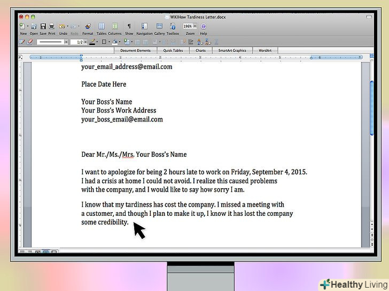
Task: Open the Quick Tables tab
Action: (173, 51)
